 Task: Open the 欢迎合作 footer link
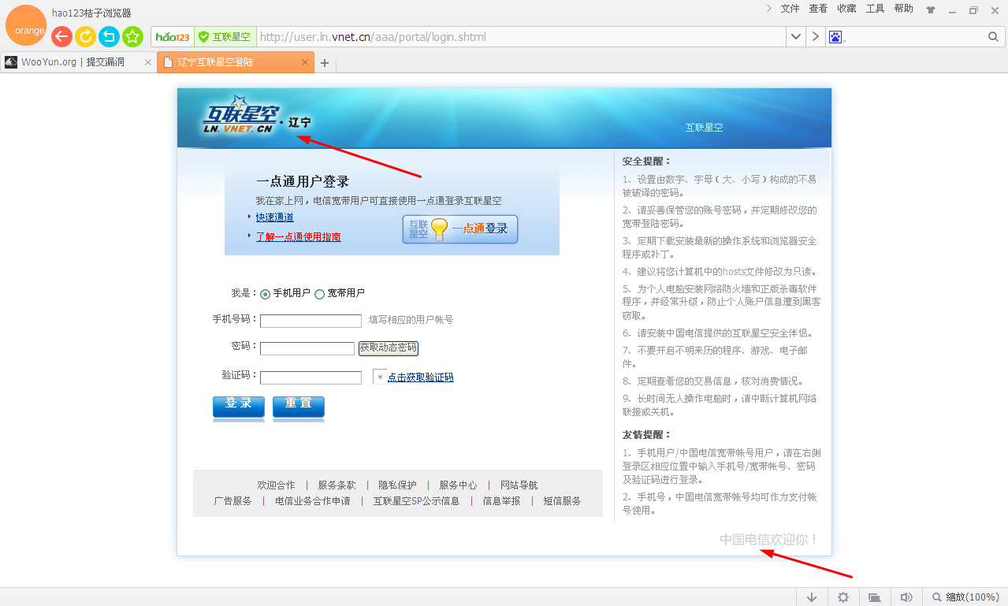coord(276,485)
